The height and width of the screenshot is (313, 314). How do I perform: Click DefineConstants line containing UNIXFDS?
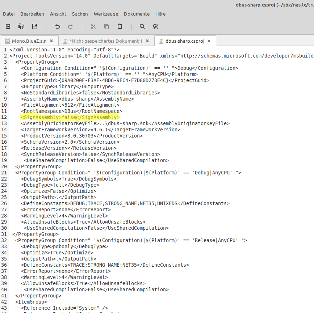125,203
